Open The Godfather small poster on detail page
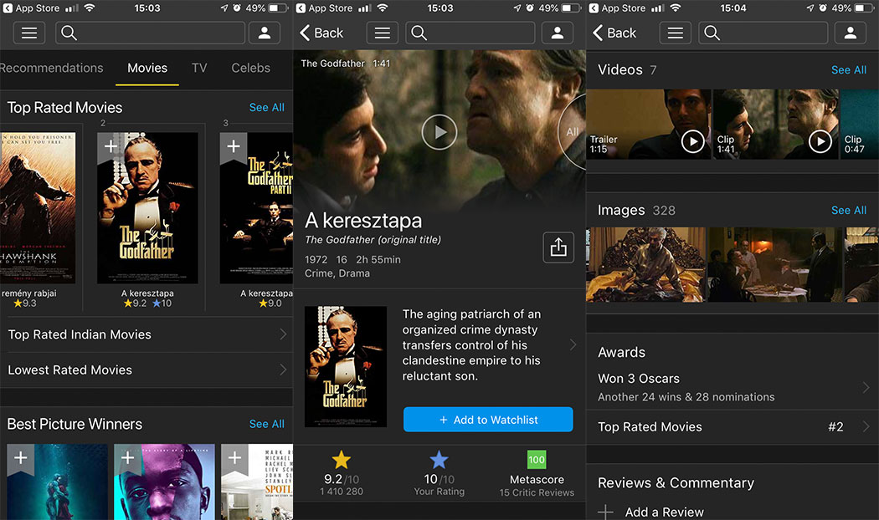The width and height of the screenshot is (879, 520). pos(345,367)
